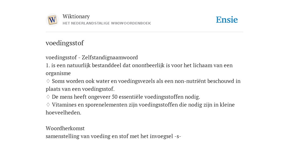
Task: Select the subtitle Het Nederlandstalige Wikiwoordenboek
Action: (107, 23)
